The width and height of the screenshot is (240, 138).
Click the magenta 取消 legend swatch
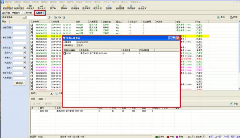click(177, 137)
